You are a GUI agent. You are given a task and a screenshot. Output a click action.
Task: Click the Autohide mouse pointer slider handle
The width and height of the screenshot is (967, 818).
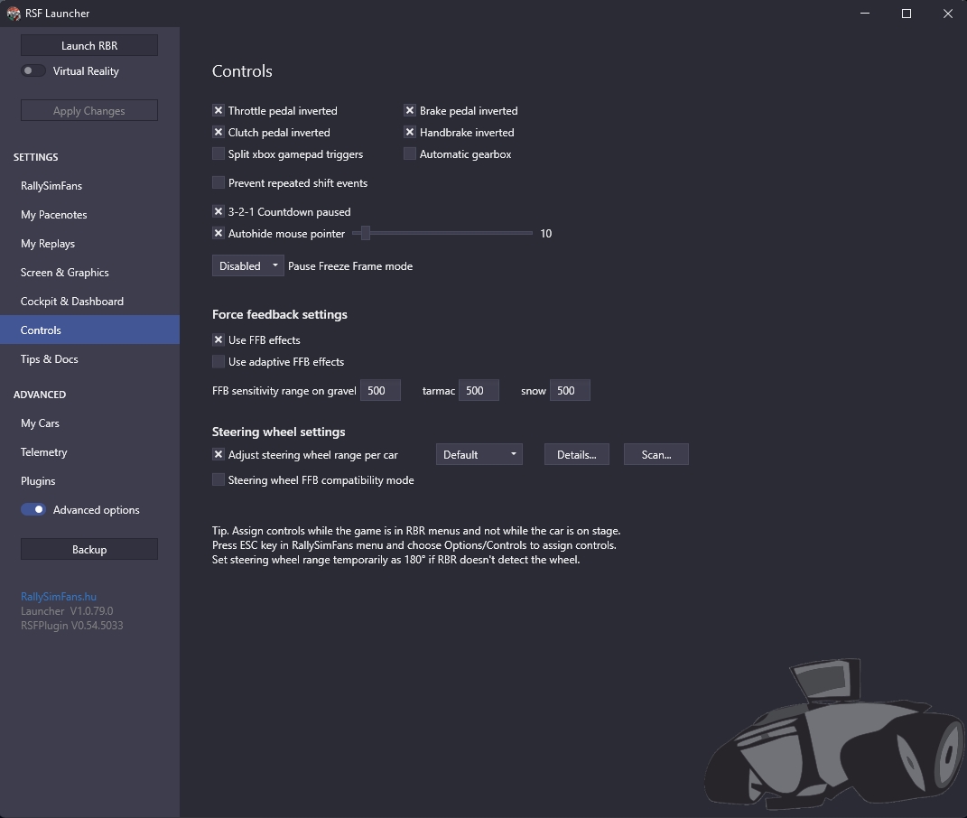point(365,234)
